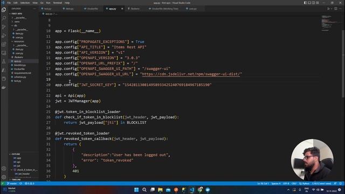Toggle Secondary Side Bar layout icon
This screenshot has height=194, width=345.
[313, 3]
